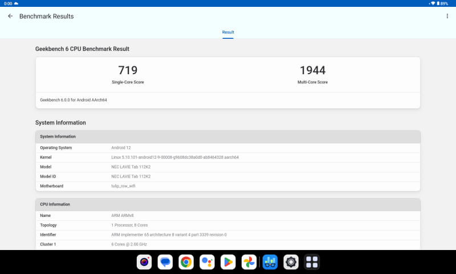This screenshot has height=274, width=456.
Task: Tap the Wi-Fi status icon
Action: [433, 3]
